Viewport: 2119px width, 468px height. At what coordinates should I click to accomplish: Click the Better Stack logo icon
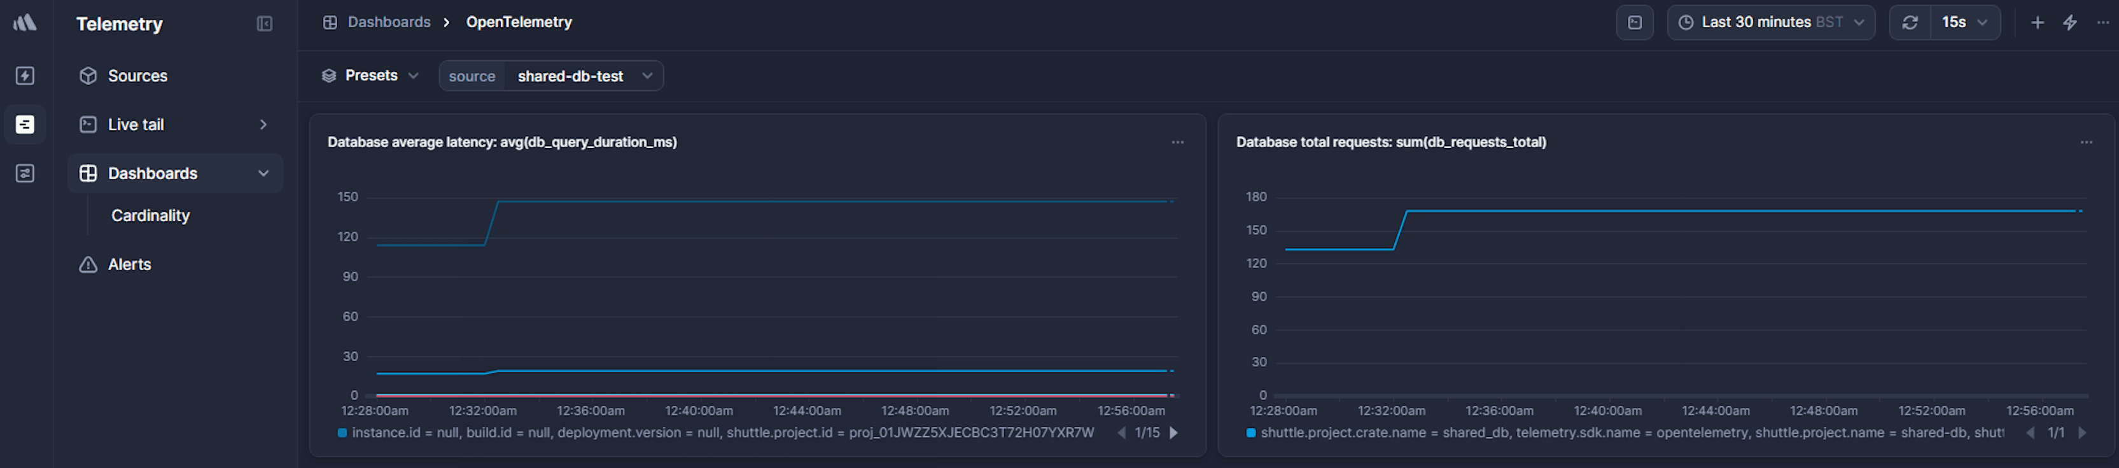pyautogui.click(x=25, y=22)
